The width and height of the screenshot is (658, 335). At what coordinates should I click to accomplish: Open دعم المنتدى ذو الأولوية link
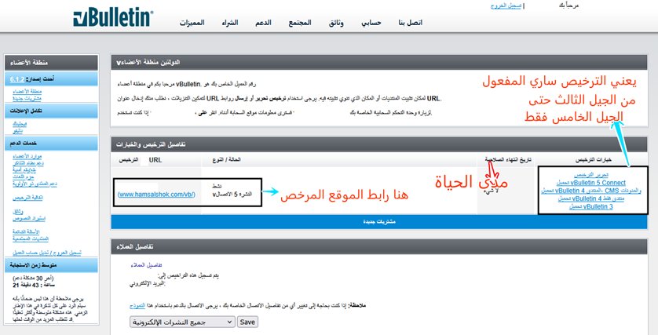point(35,184)
